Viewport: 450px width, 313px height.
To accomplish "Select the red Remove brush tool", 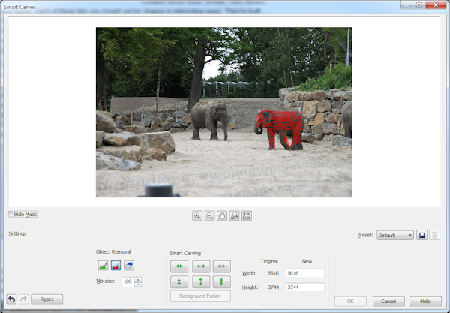I will point(115,265).
